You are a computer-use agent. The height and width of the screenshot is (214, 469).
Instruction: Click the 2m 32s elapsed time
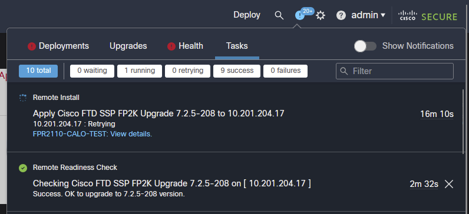pos(424,184)
